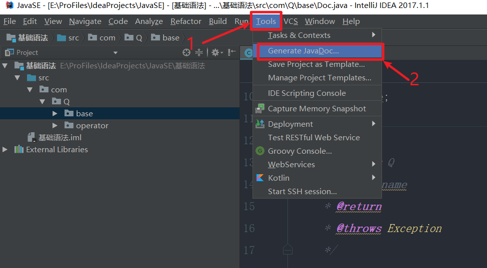Click the src breadcrumb
The image size is (487, 268).
point(68,38)
